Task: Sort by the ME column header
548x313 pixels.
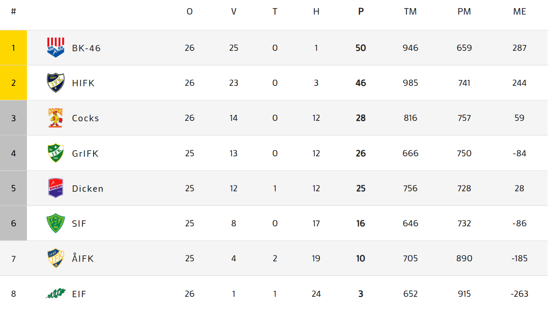Action: pyautogui.click(x=519, y=12)
